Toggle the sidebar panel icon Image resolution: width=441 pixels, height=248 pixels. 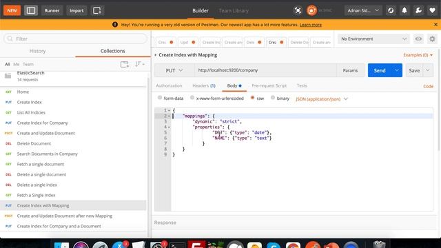31,11
